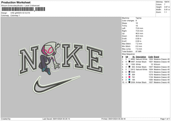Click the Gwen character in the design
171x121 pixels.
50,58
